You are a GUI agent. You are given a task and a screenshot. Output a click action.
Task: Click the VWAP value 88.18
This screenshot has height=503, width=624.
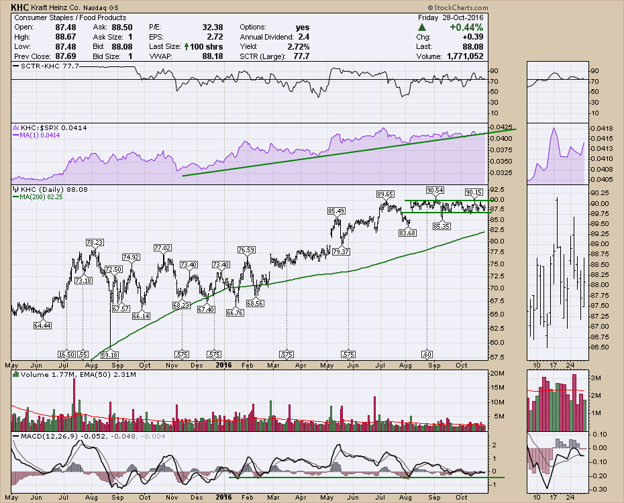coord(213,56)
